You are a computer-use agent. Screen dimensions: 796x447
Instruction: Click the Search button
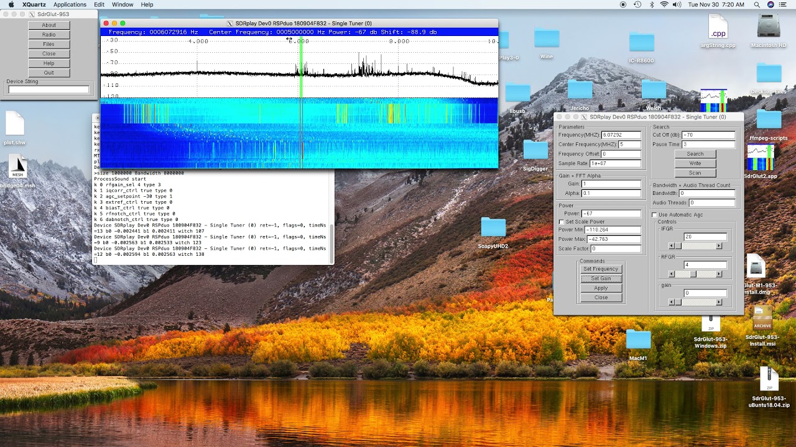tap(695, 154)
